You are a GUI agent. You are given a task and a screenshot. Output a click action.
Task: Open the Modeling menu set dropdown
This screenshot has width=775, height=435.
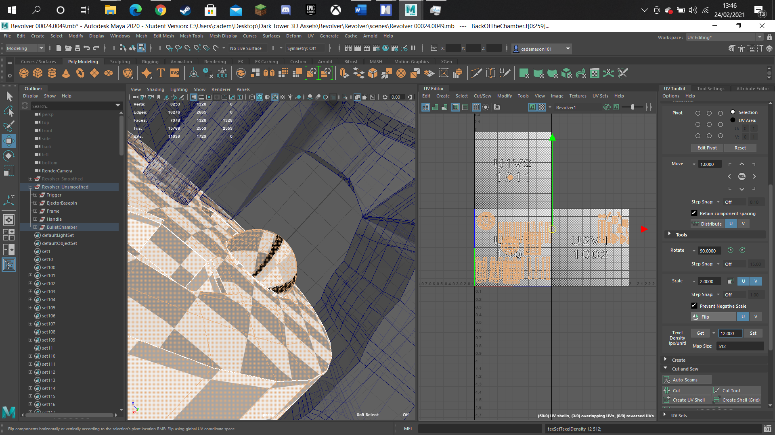coord(25,48)
